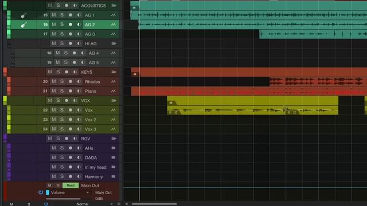The height and width of the screenshot is (206, 367).
Task: Solo the Piano track
Action: pos(62,91)
